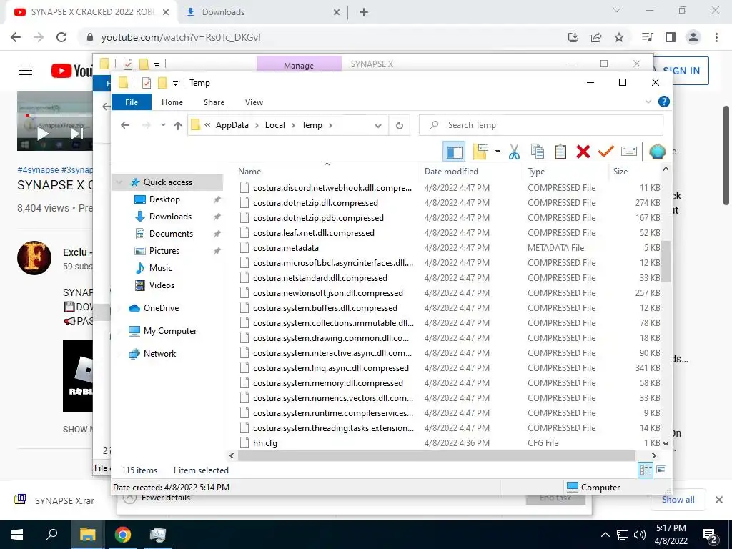Select Documents in navigation pane

pyautogui.click(x=171, y=234)
